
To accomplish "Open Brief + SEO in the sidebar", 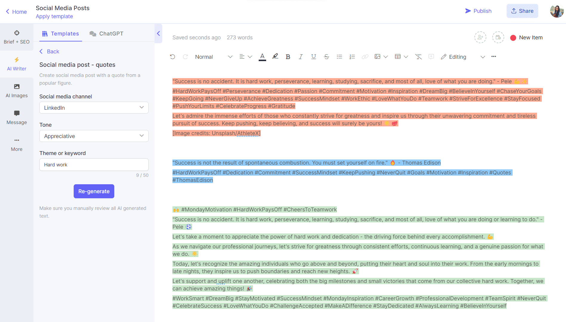I will click(17, 37).
